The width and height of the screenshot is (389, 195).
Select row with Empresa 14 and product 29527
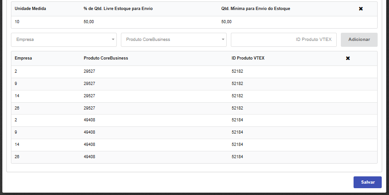pos(194,96)
